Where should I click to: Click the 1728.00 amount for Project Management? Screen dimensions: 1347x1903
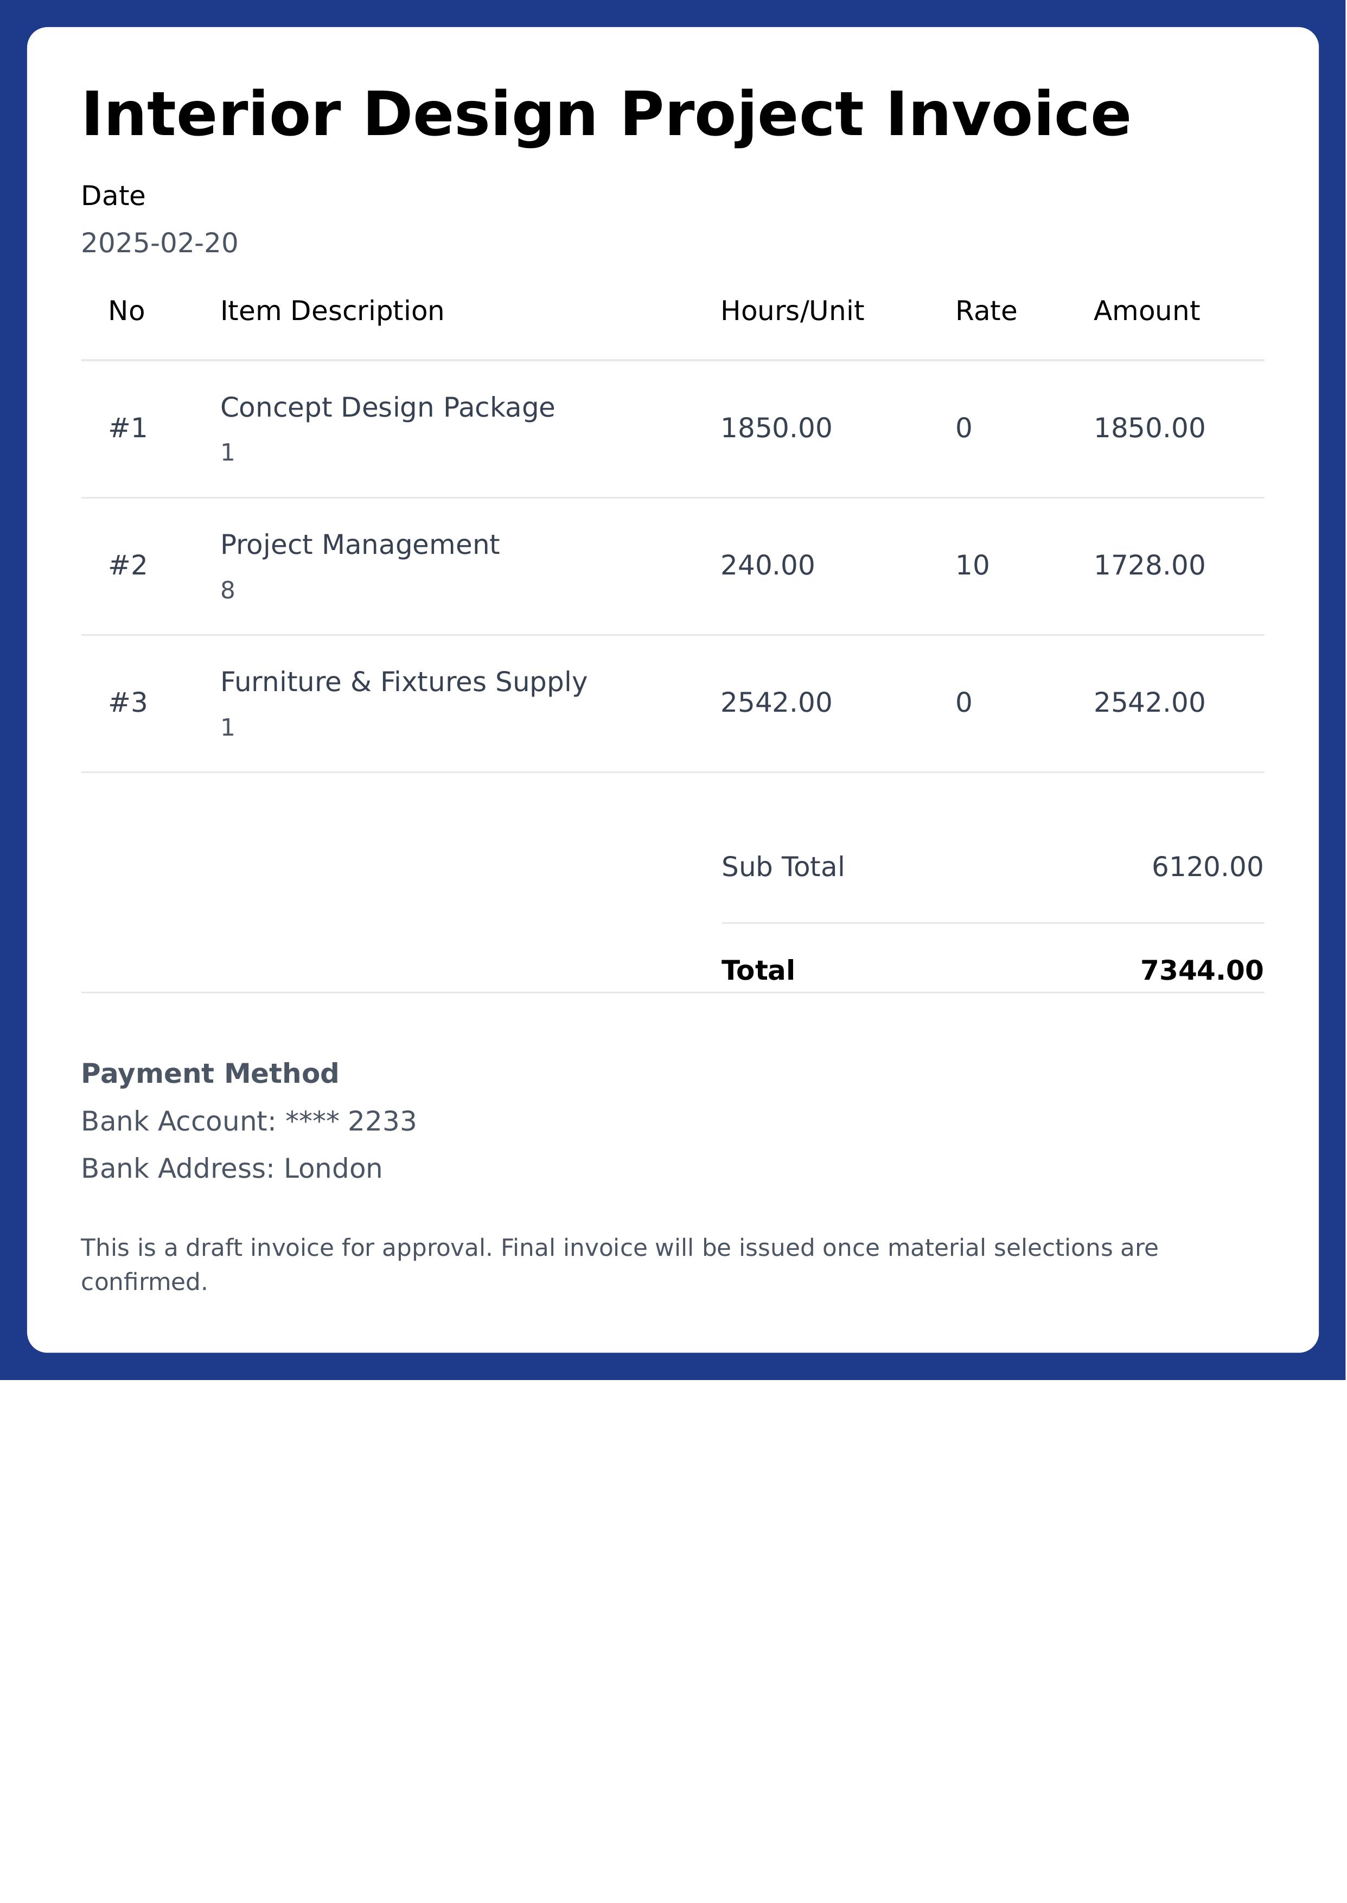1149,565
